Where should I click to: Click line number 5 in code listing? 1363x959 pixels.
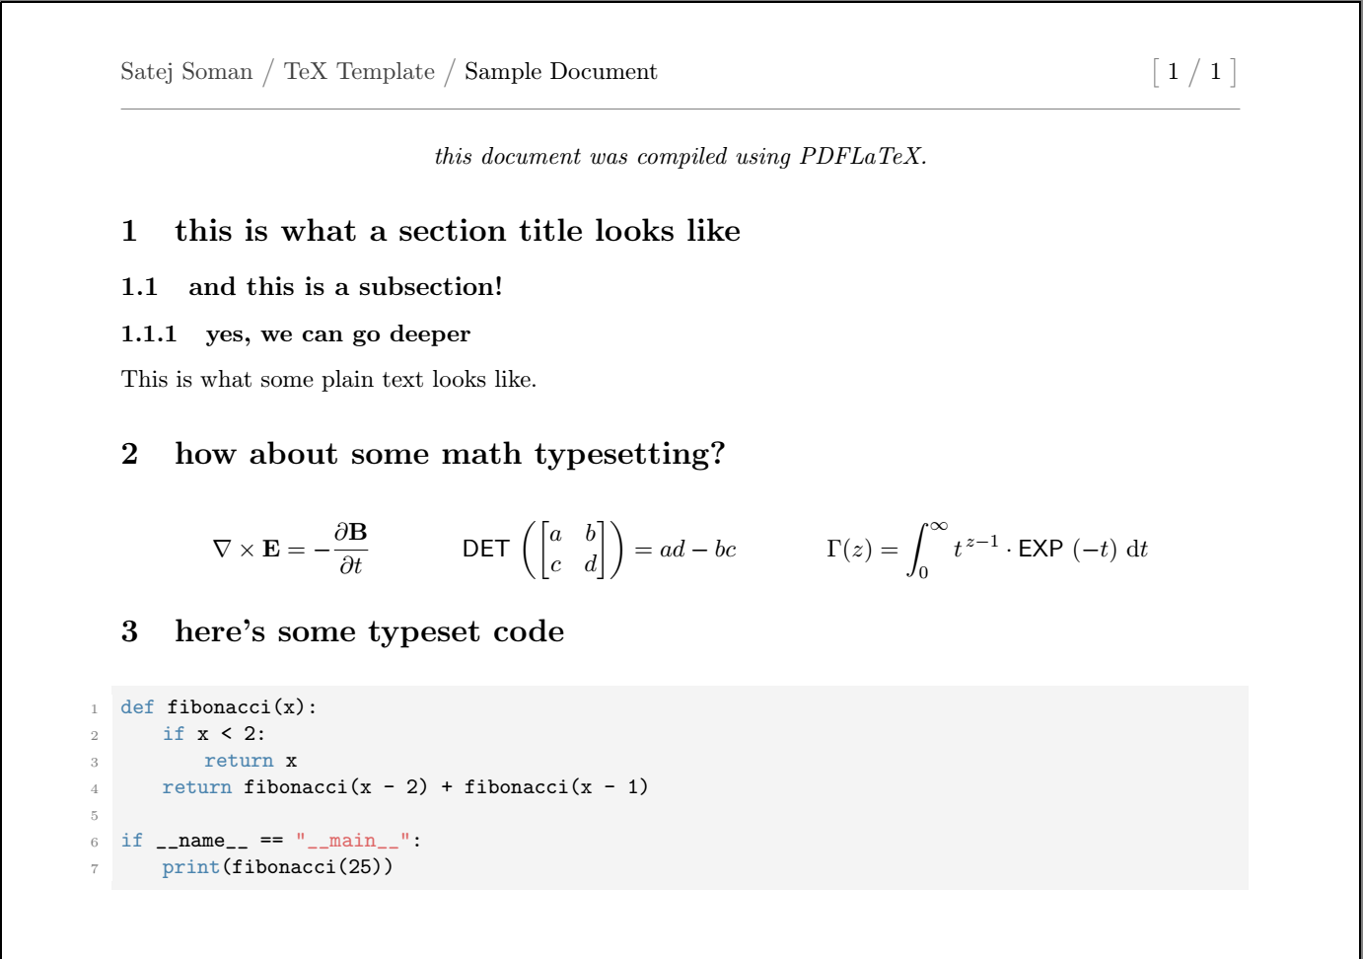(x=95, y=816)
